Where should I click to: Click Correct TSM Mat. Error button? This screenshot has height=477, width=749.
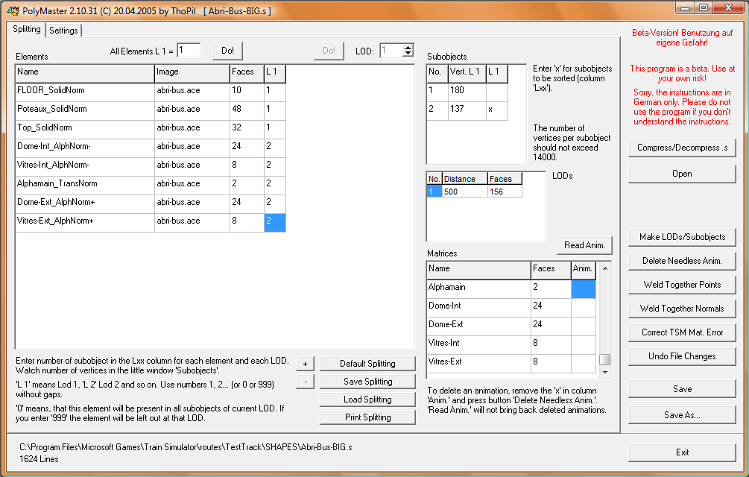[x=682, y=333]
